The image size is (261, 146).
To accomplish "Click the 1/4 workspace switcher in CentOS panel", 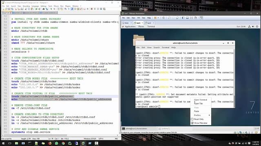I will 257,129.
